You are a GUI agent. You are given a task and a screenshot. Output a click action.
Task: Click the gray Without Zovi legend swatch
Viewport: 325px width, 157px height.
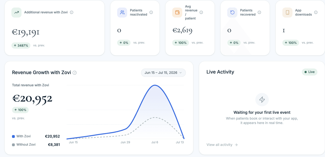[13, 145]
